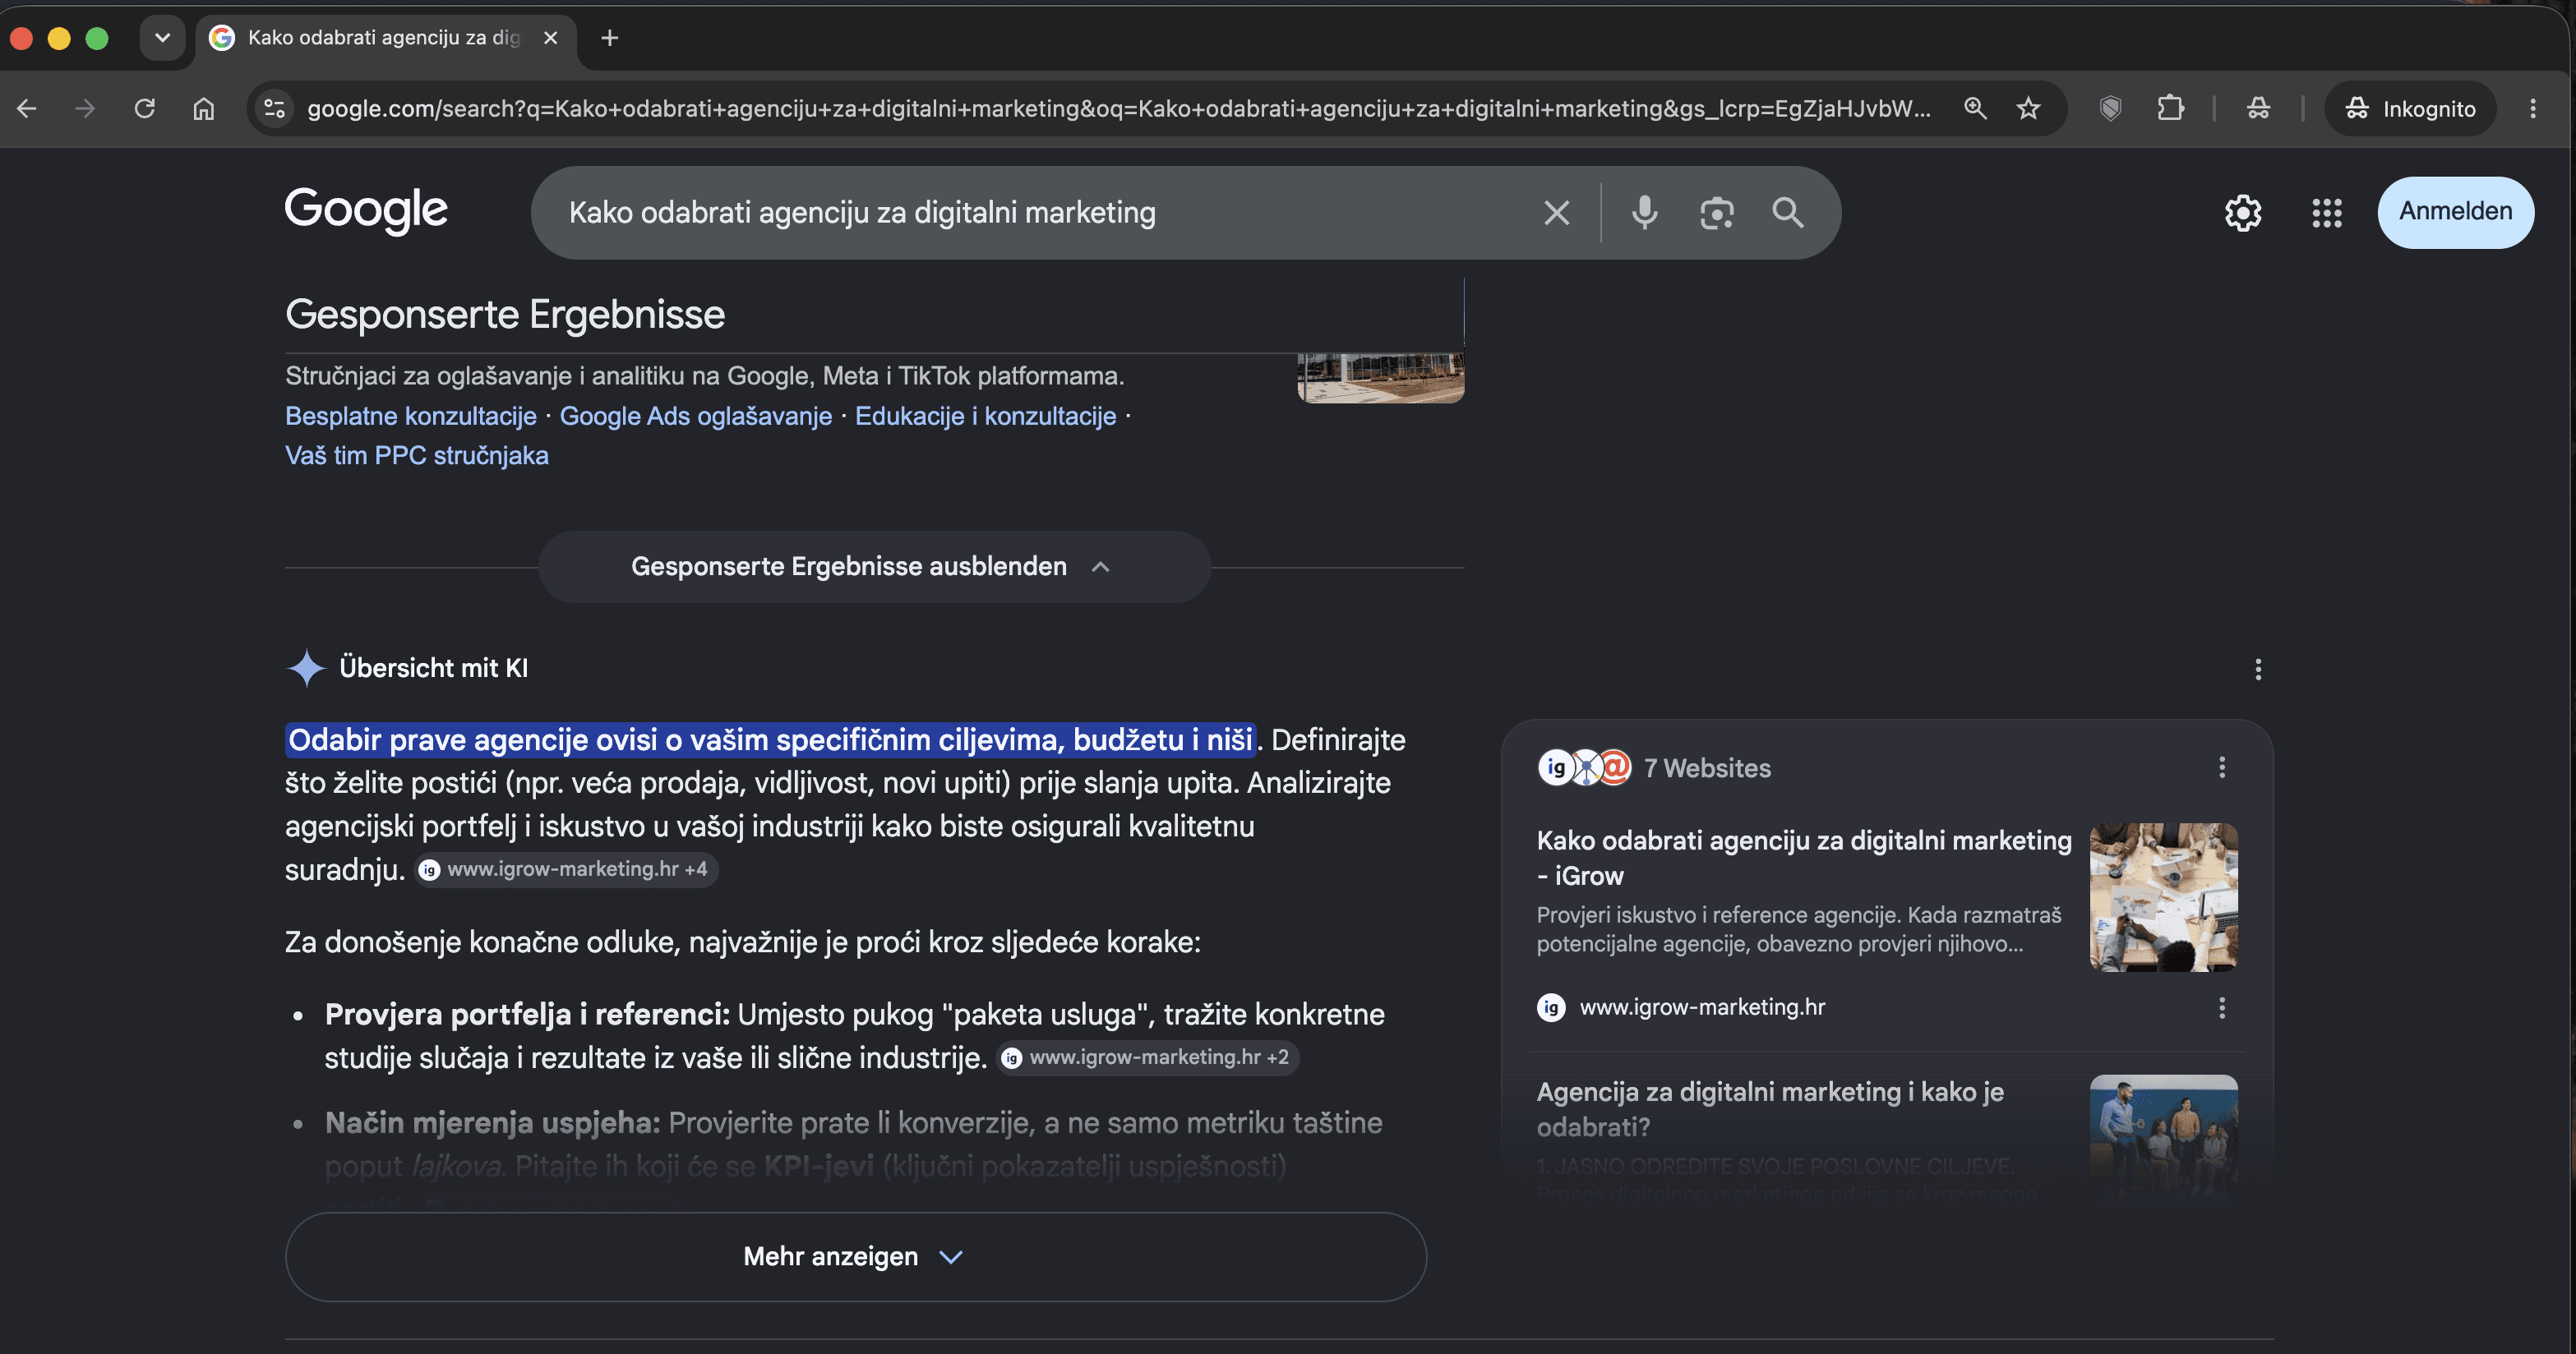This screenshot has height=1354, width=2576.
Task: Open Agencija za digitalni marketing result
Action: [x=1770, y=1109]
